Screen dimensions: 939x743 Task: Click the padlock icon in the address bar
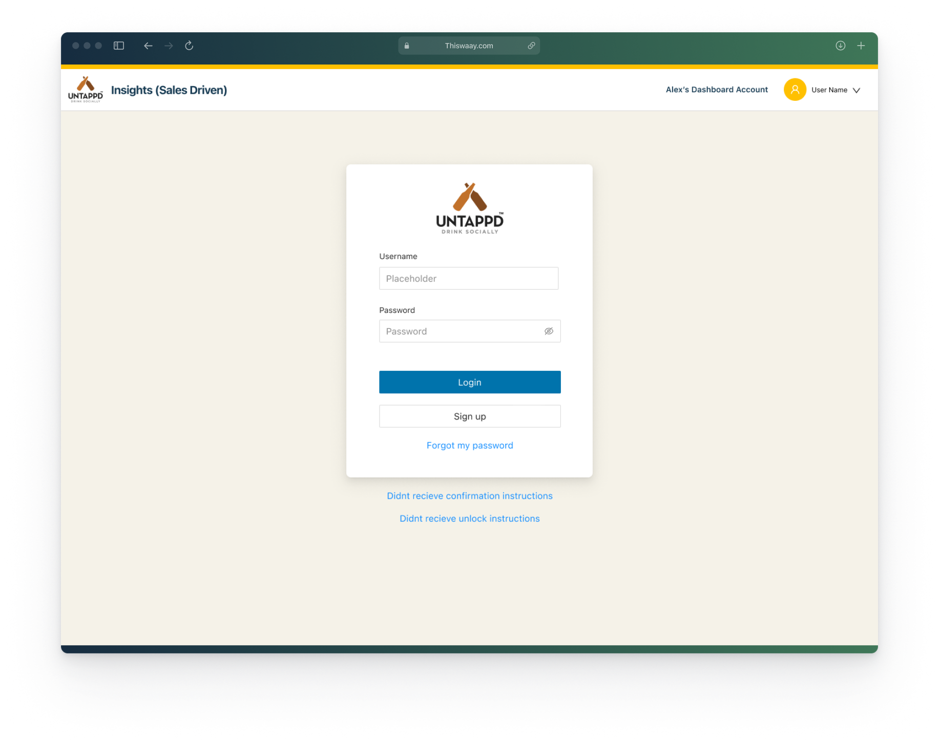tap(407, 46)
